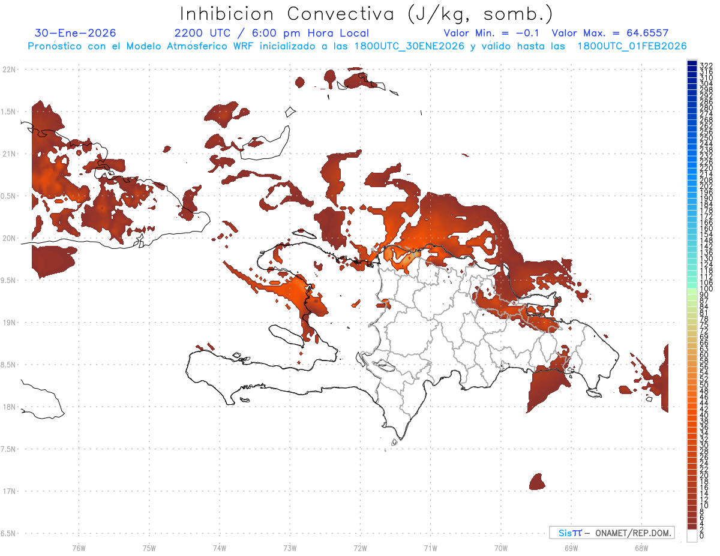Screen dimensions: 720x556
Task: Click the '0' value at the scale bottom
Action: click(702, 535)
